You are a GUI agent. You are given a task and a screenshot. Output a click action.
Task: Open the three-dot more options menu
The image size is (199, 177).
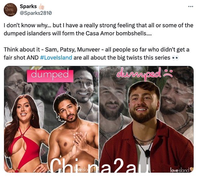point(191,6)
